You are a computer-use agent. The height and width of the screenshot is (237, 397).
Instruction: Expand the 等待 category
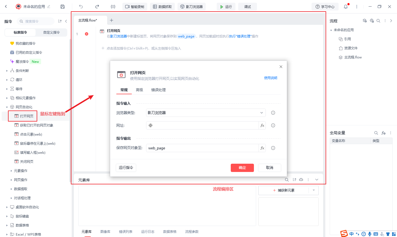[x=7, y=89]
